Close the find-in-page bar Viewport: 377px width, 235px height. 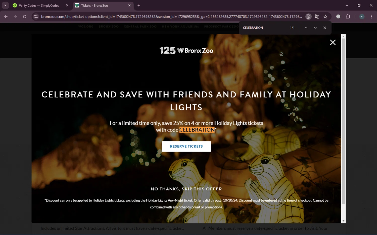pyautogui.click(x=325, y=28)
